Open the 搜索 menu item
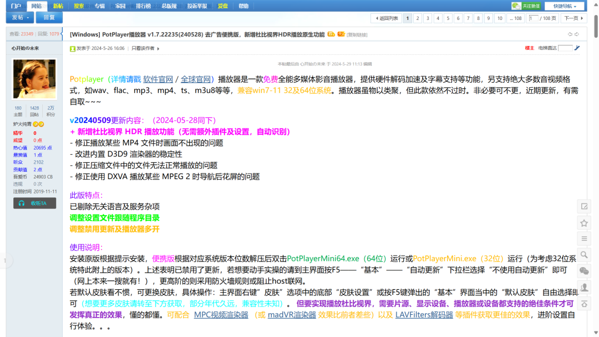Viewport: 599px width, 337px height. [79, 6]
